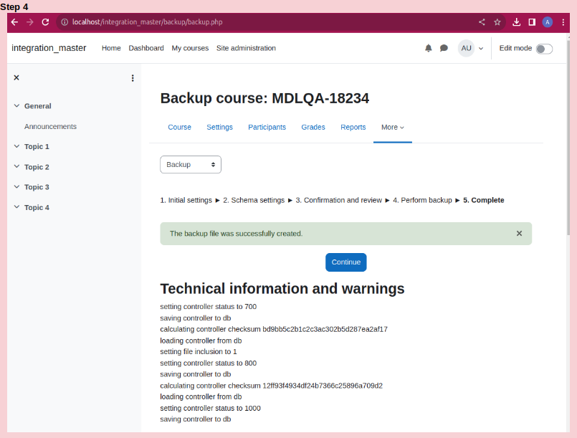Click '2. Schema settings' step text
577x438 pixels.
point(254,200)
